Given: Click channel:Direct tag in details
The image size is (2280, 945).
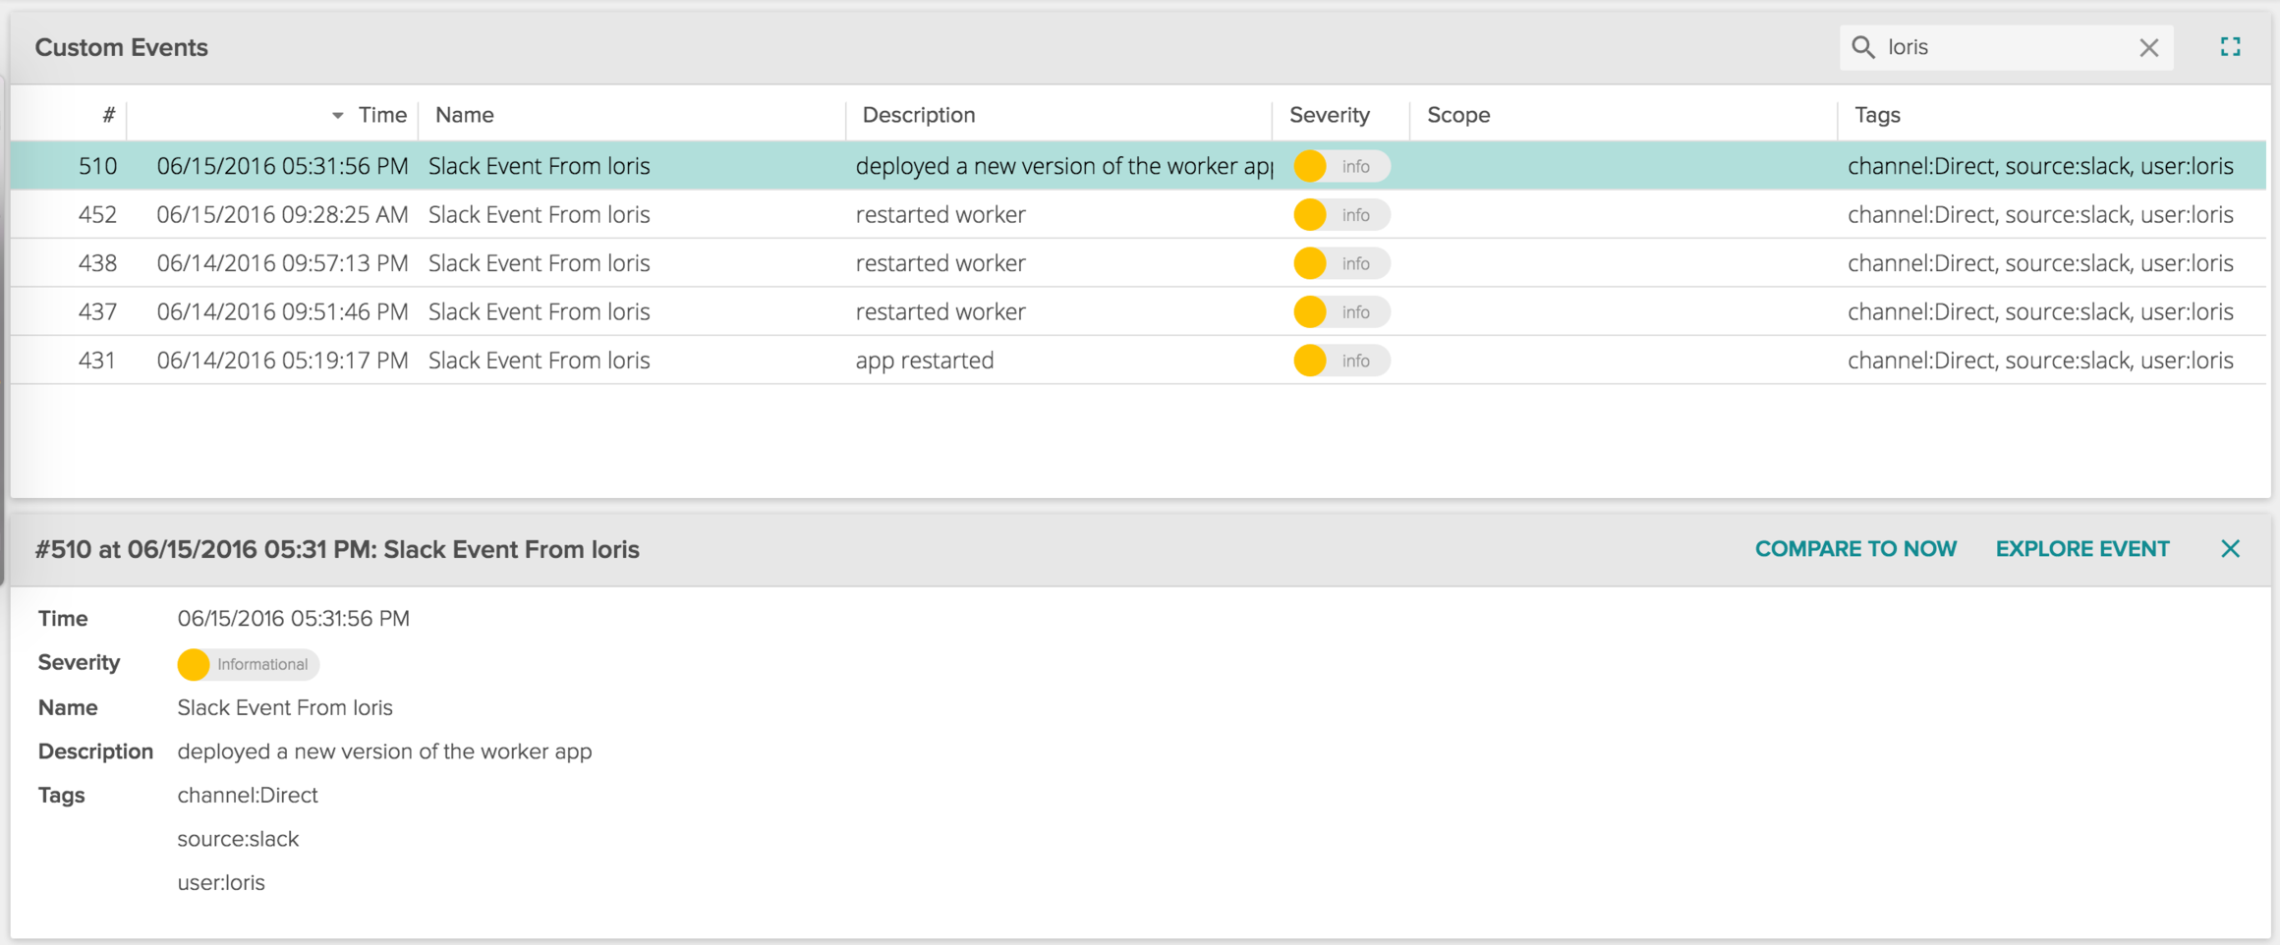Looking at the screenshot, I should 248,795.
